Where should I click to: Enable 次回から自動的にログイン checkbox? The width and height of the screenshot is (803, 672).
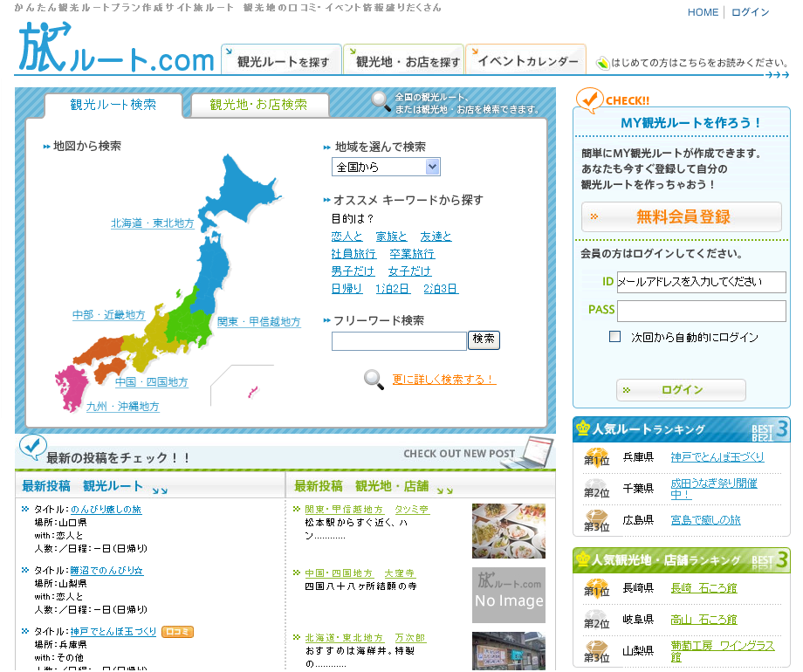click(x=615, y=337)
